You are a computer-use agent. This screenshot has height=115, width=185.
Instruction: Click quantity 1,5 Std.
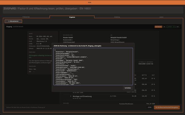coord(113,96)
